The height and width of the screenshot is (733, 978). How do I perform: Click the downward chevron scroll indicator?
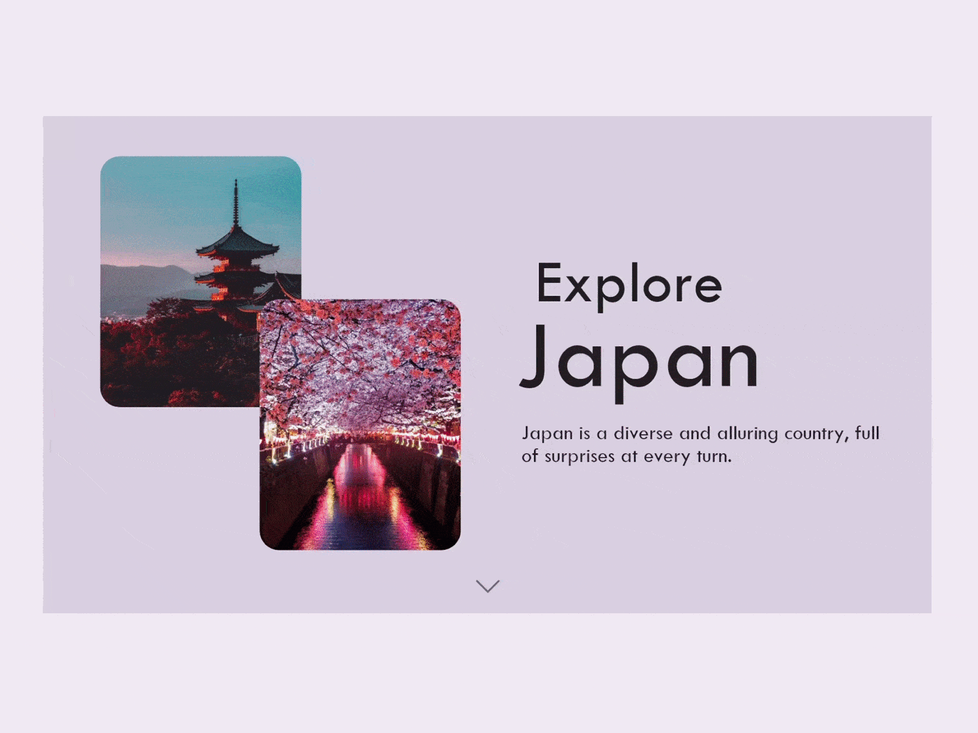(489, 585)
